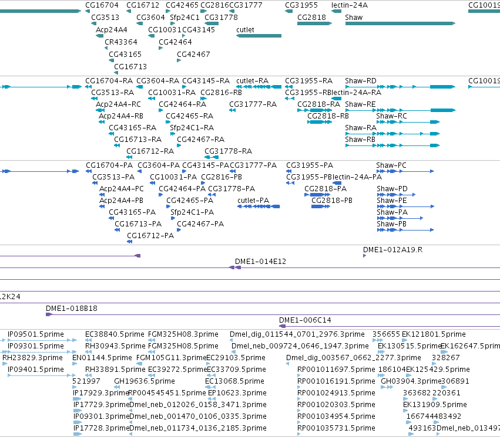
Task: Select the CG3604 gene label
Action: tap(150, 18)
